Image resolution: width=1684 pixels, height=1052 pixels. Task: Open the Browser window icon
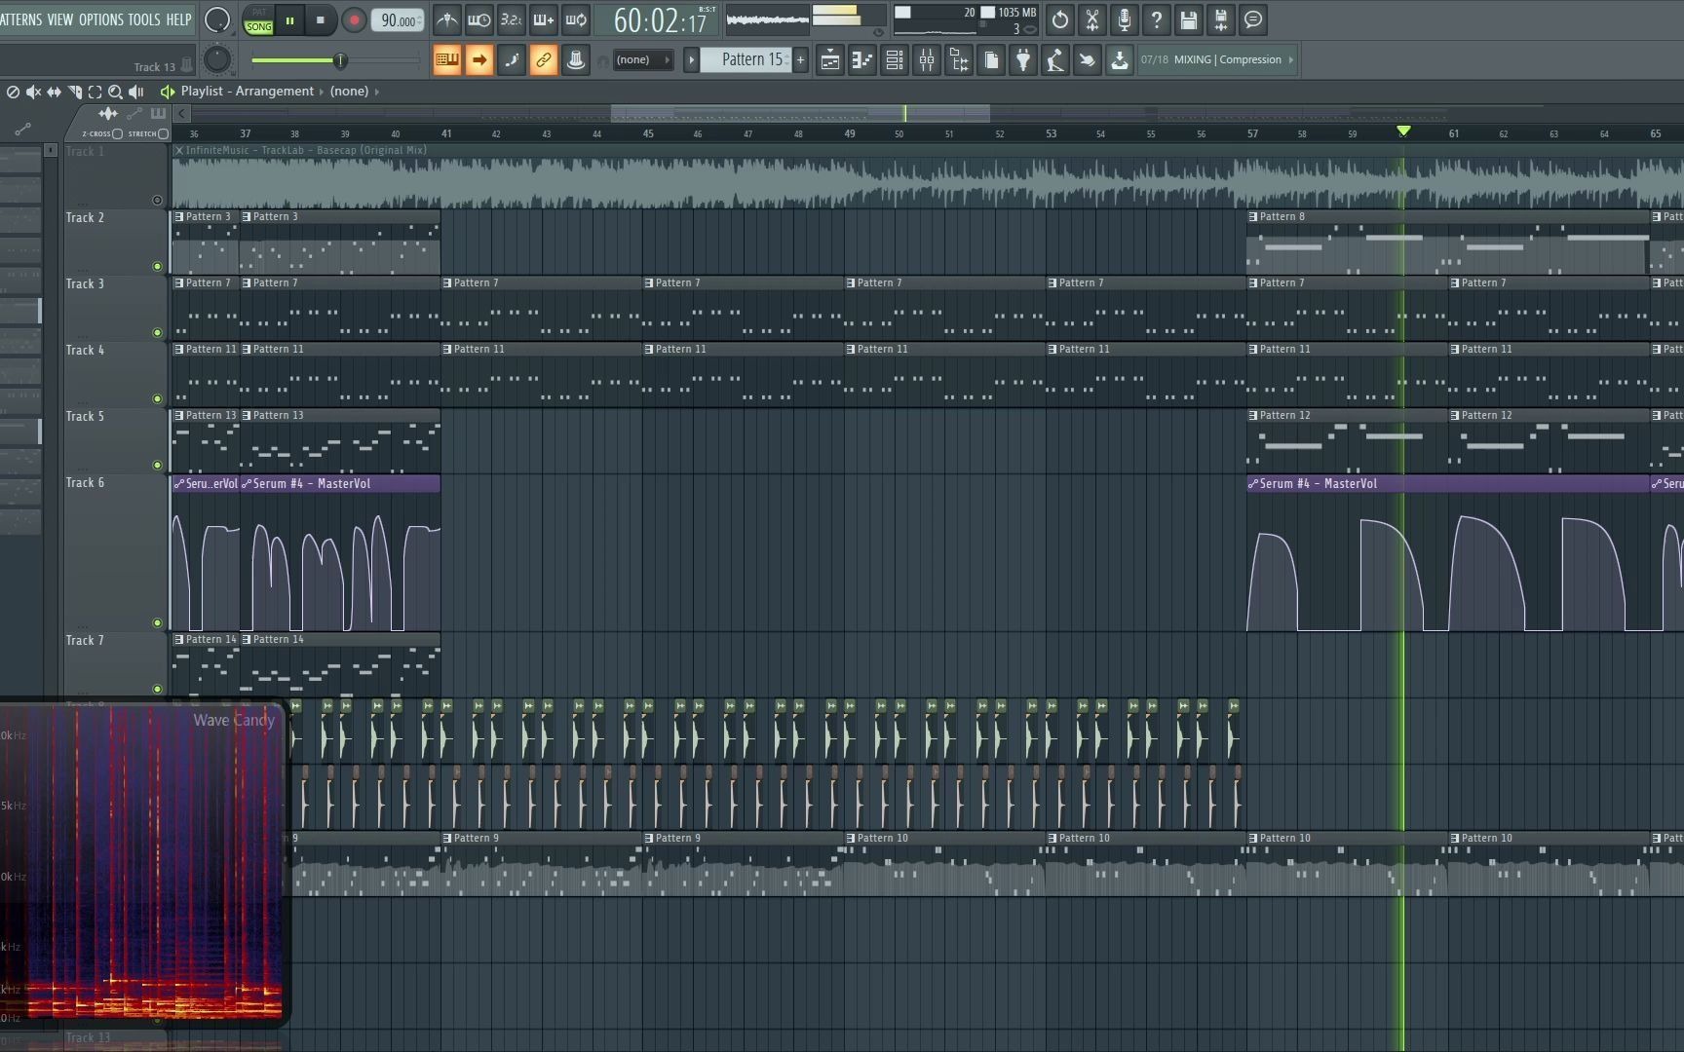(x=959, y=59)
